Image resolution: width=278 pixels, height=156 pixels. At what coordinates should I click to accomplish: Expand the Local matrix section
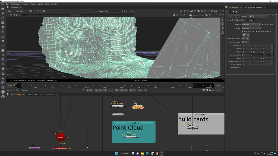click(x=229, y=67)
